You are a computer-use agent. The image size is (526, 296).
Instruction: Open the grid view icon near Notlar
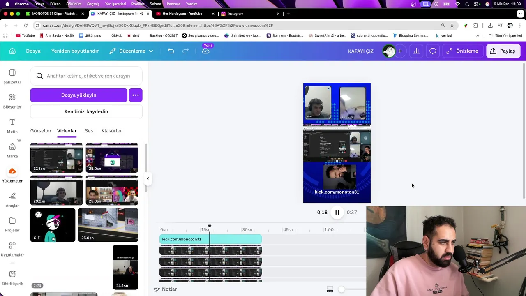click(330, 290)
